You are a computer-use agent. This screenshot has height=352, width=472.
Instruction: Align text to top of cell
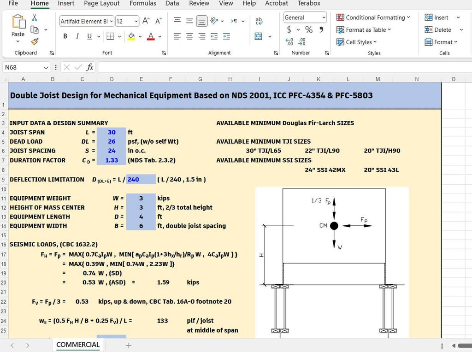point(177,20)
